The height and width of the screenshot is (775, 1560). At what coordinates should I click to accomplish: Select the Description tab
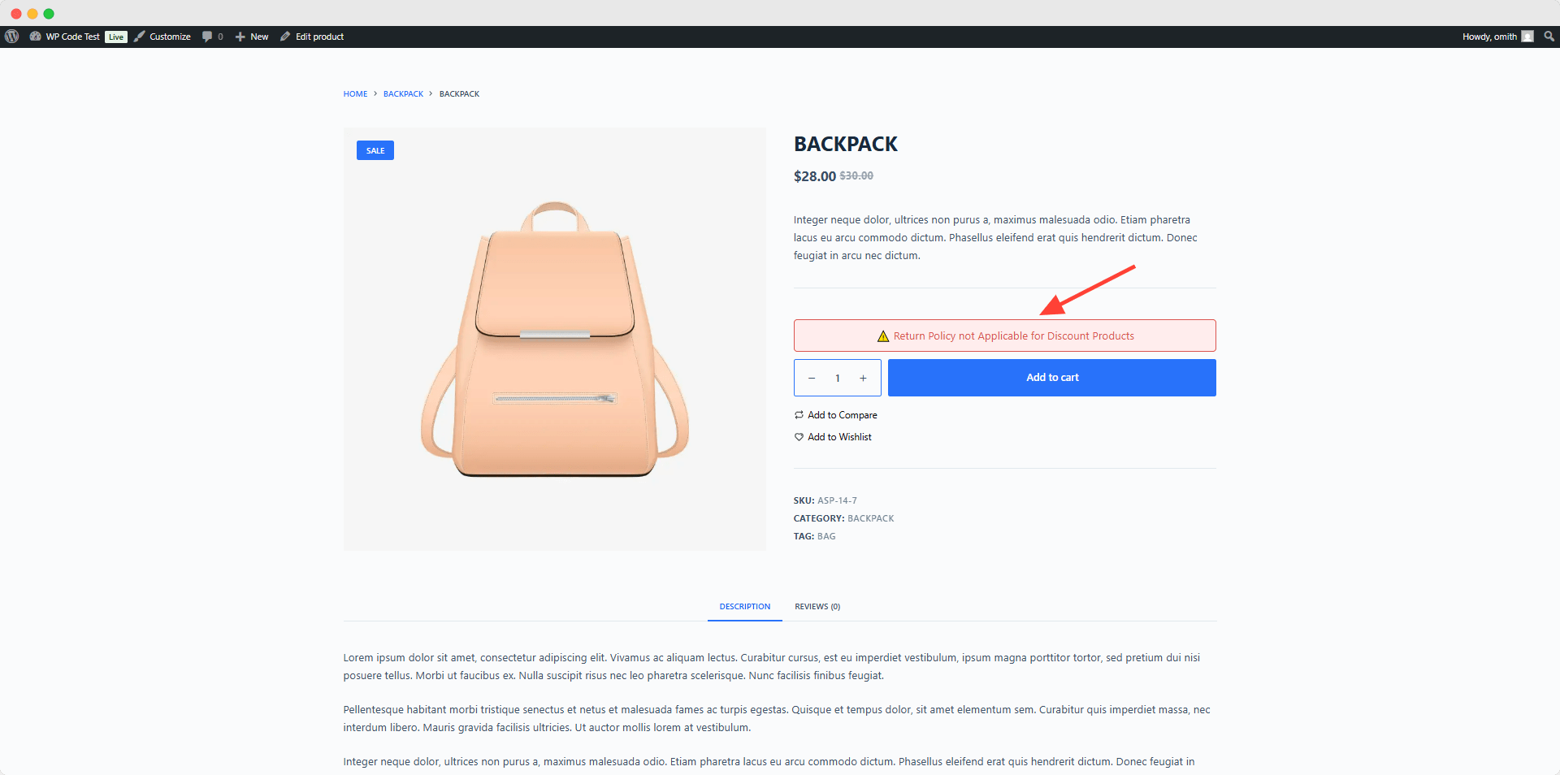tap(744, 607)
